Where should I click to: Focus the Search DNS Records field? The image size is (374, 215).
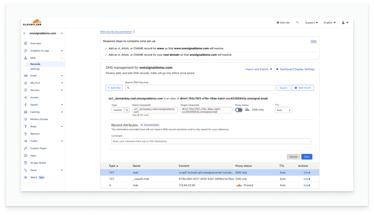pos(200,88)
